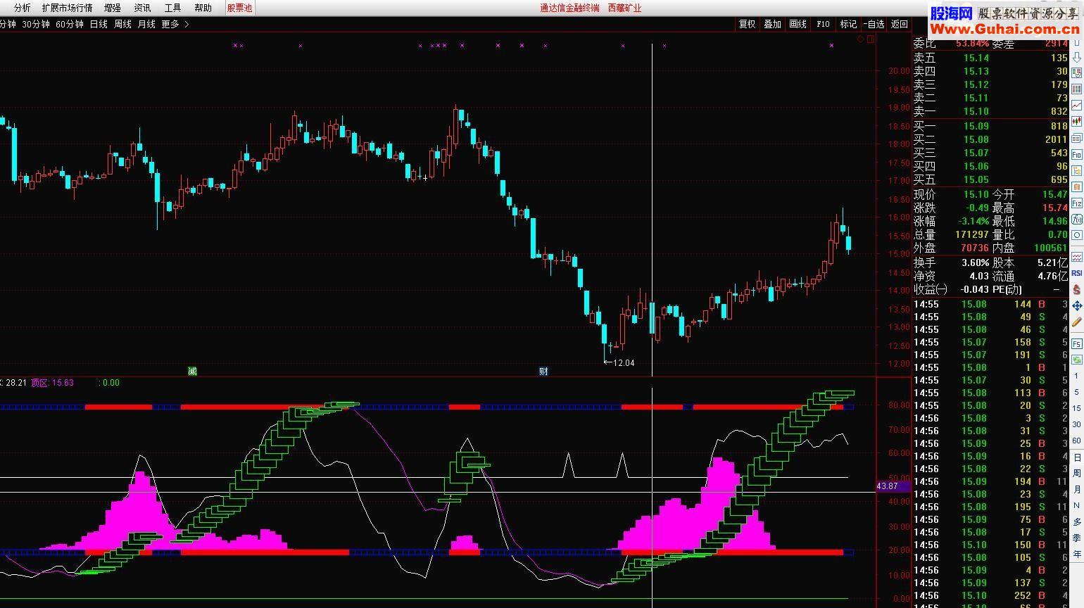Open the RSI indicator icon
1084x608 pixels.
[x=1077, y=272]
